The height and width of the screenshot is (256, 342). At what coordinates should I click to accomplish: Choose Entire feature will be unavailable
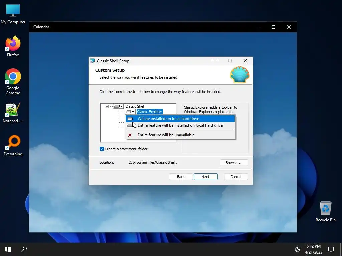[x=180, y=135]
